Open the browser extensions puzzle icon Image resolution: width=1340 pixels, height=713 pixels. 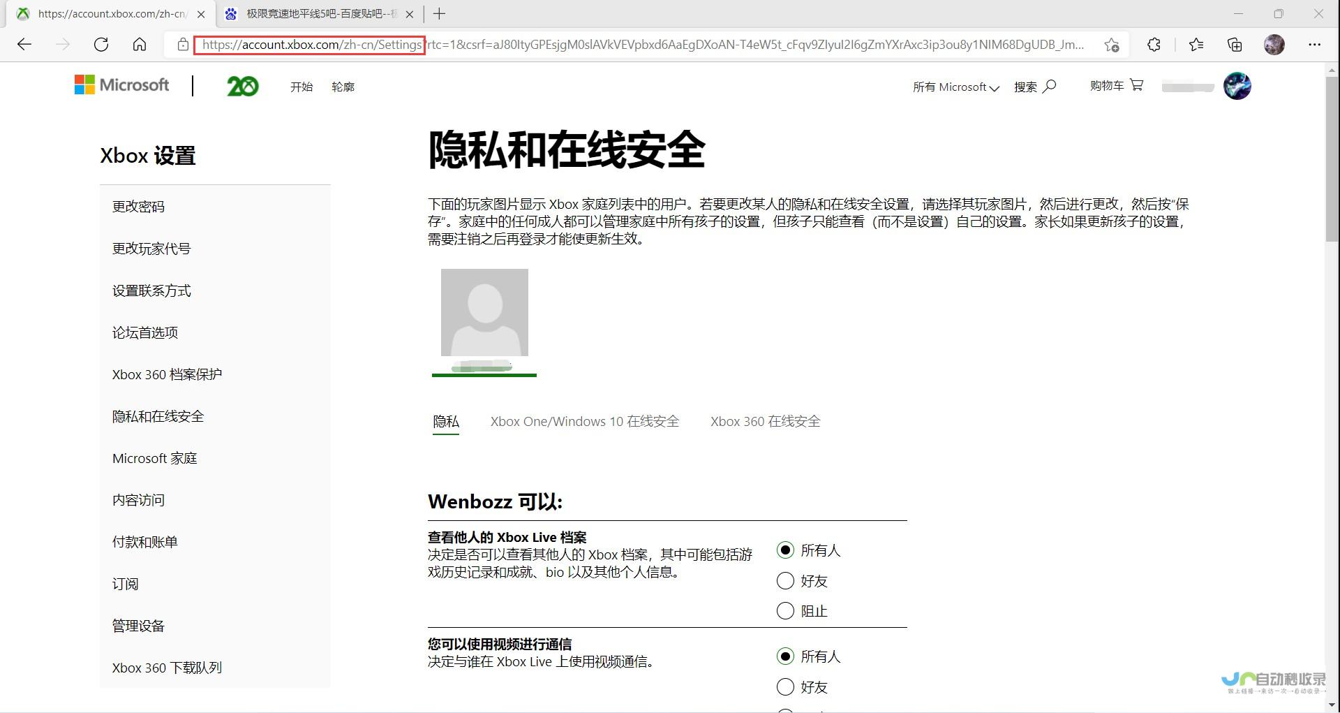point(1154,45)
